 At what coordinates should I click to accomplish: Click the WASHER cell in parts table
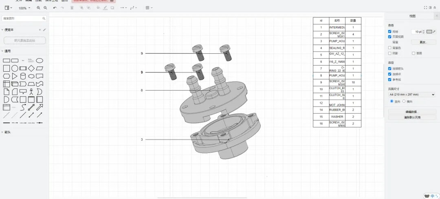[337, 117]
